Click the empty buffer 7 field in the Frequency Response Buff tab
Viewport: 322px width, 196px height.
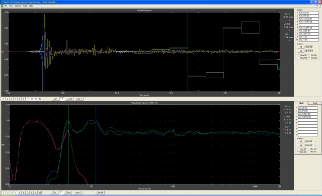pos(307,126)
